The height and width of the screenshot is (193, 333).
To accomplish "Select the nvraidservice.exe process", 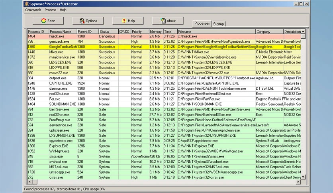I will coord(62,57).
